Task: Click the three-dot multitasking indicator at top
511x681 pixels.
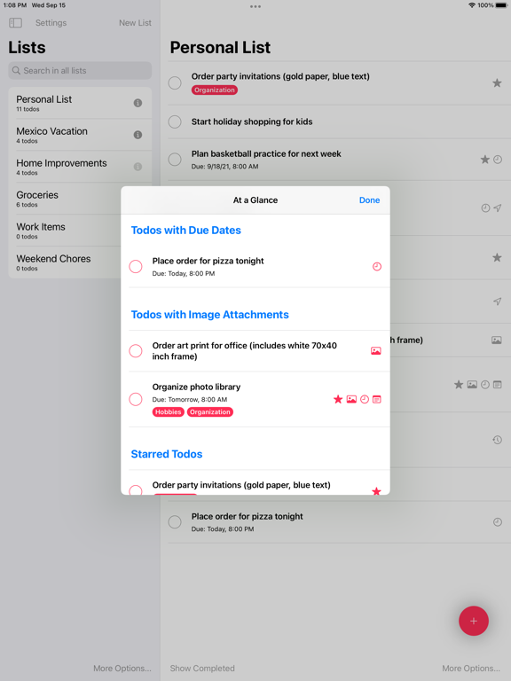Action: 255,6
